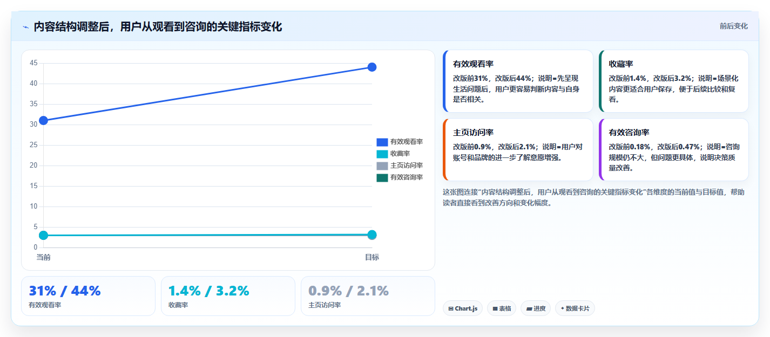Click the 数据卡片 tag chip

[575, 308]
